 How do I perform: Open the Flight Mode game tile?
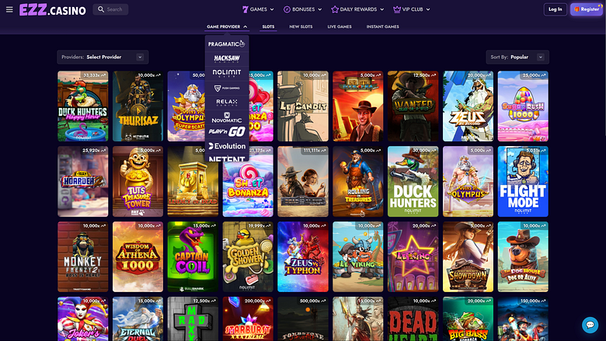pos(523,182)
